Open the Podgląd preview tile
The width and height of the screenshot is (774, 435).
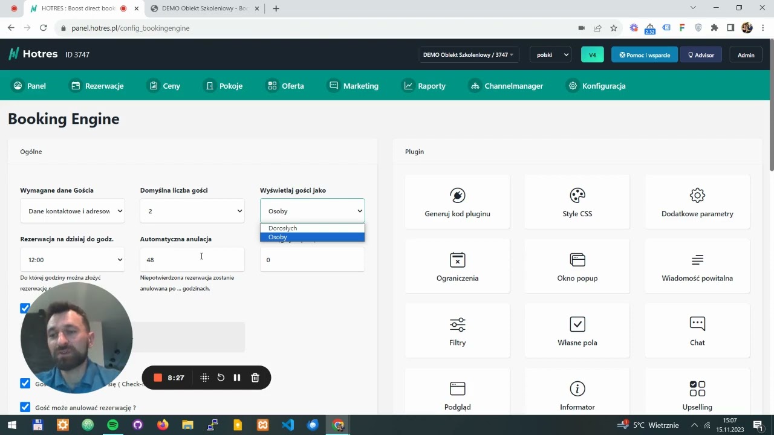pos(457,393)
